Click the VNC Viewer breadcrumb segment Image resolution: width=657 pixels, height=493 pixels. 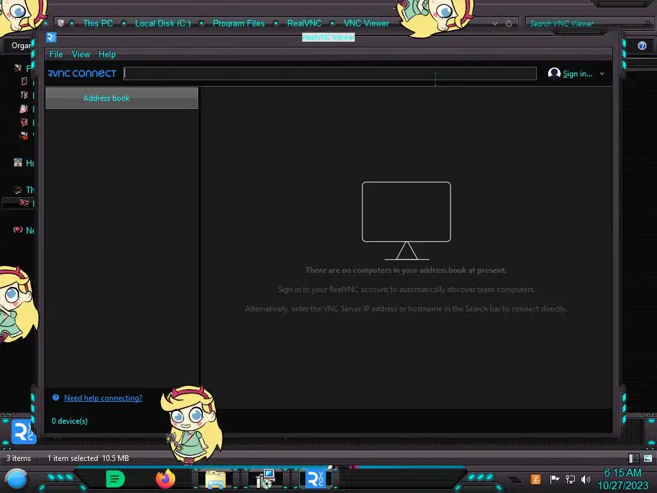tap(366, 24)
